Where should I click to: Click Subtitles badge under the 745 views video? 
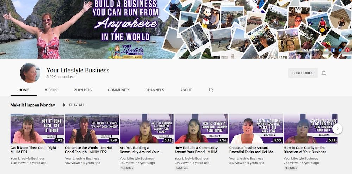(291, 168)
